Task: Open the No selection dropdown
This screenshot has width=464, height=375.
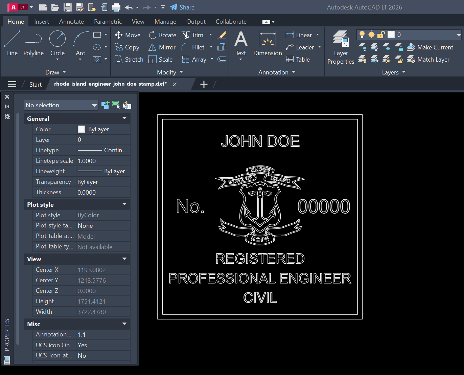Action: pyautogui.click(x=61, y=105)
